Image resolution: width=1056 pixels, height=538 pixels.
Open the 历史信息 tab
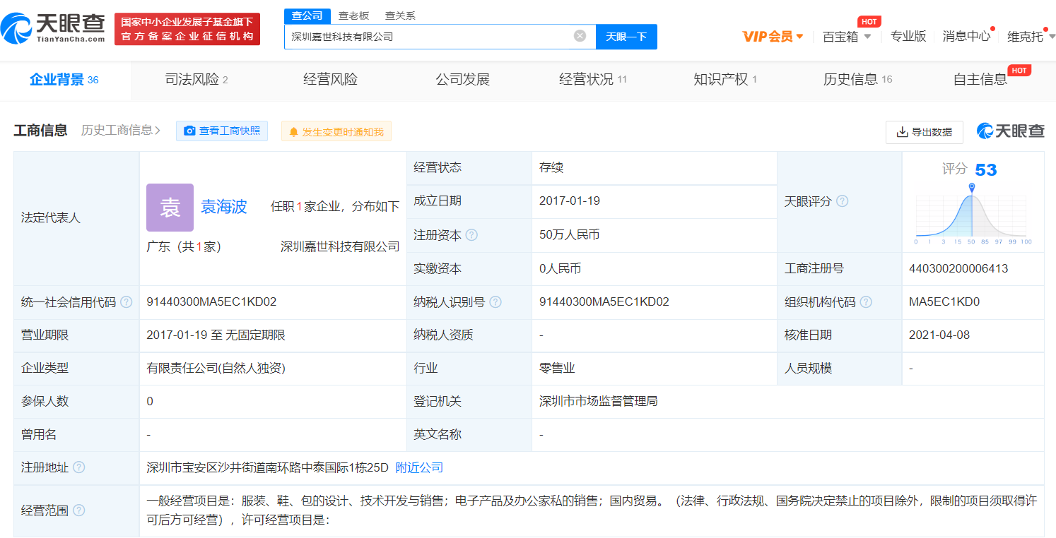[857, 80]
